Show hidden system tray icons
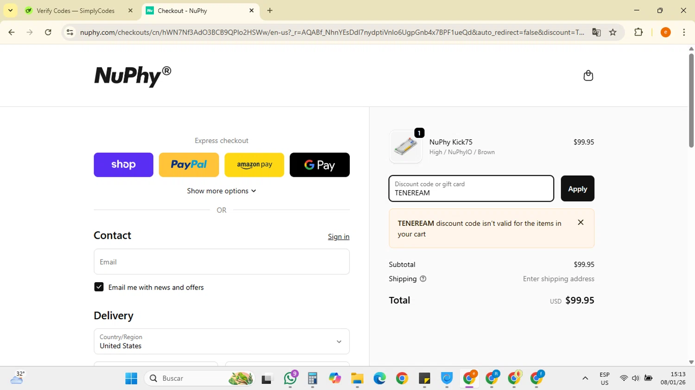The image size is (695, 390). tap(585, 378)
